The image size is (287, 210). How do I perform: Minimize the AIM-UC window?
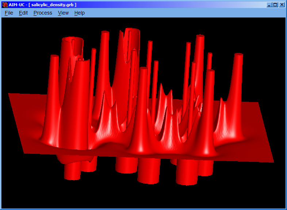click(x=269, y=5)
